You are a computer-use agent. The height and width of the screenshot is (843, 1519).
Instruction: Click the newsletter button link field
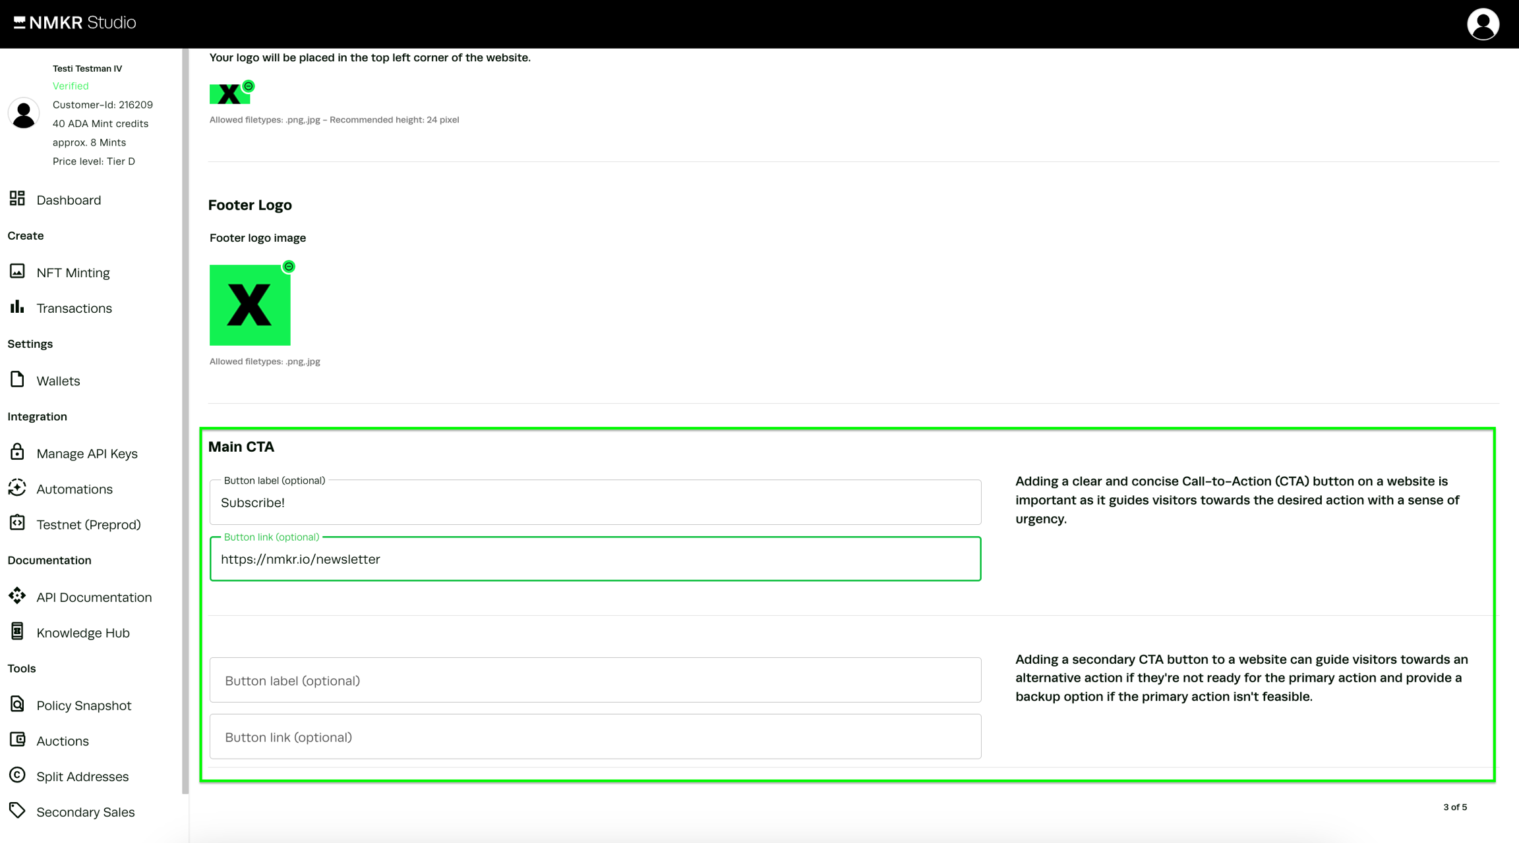(x=595, y=559)
